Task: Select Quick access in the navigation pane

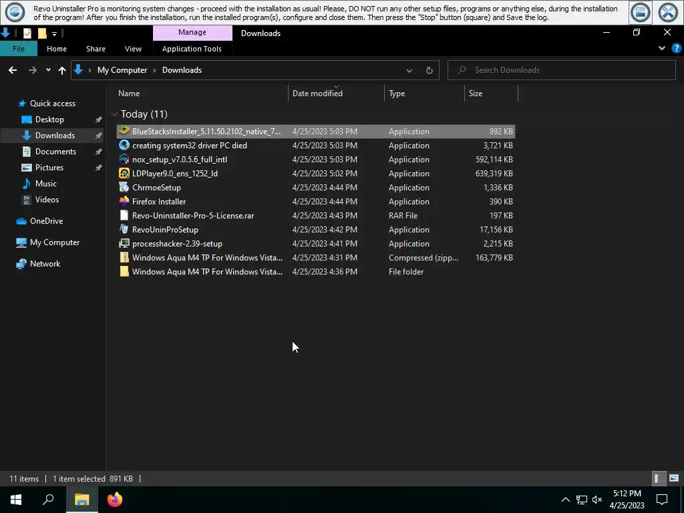Action: click(52, 104)
